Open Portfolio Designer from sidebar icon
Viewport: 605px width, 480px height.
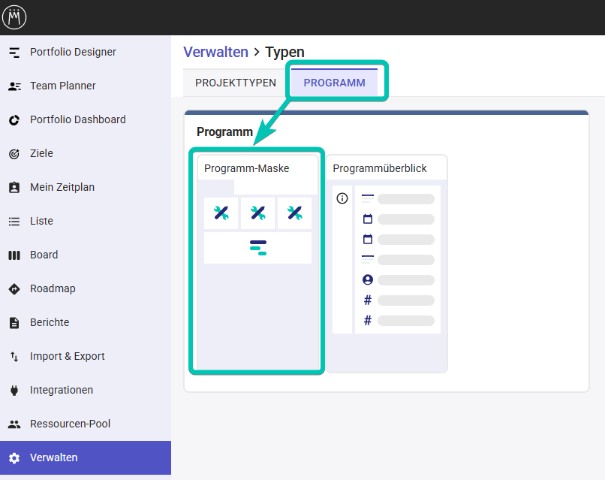tap(14, 53)
